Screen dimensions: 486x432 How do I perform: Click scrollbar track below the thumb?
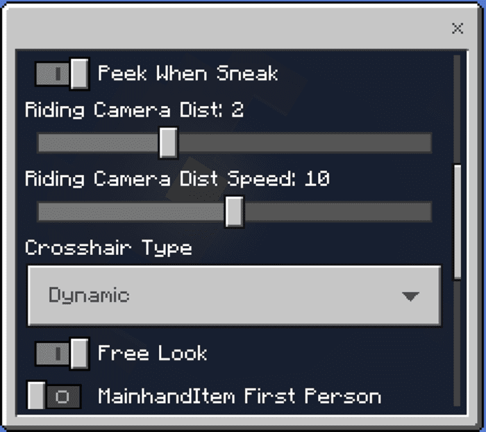click(457, 342)
